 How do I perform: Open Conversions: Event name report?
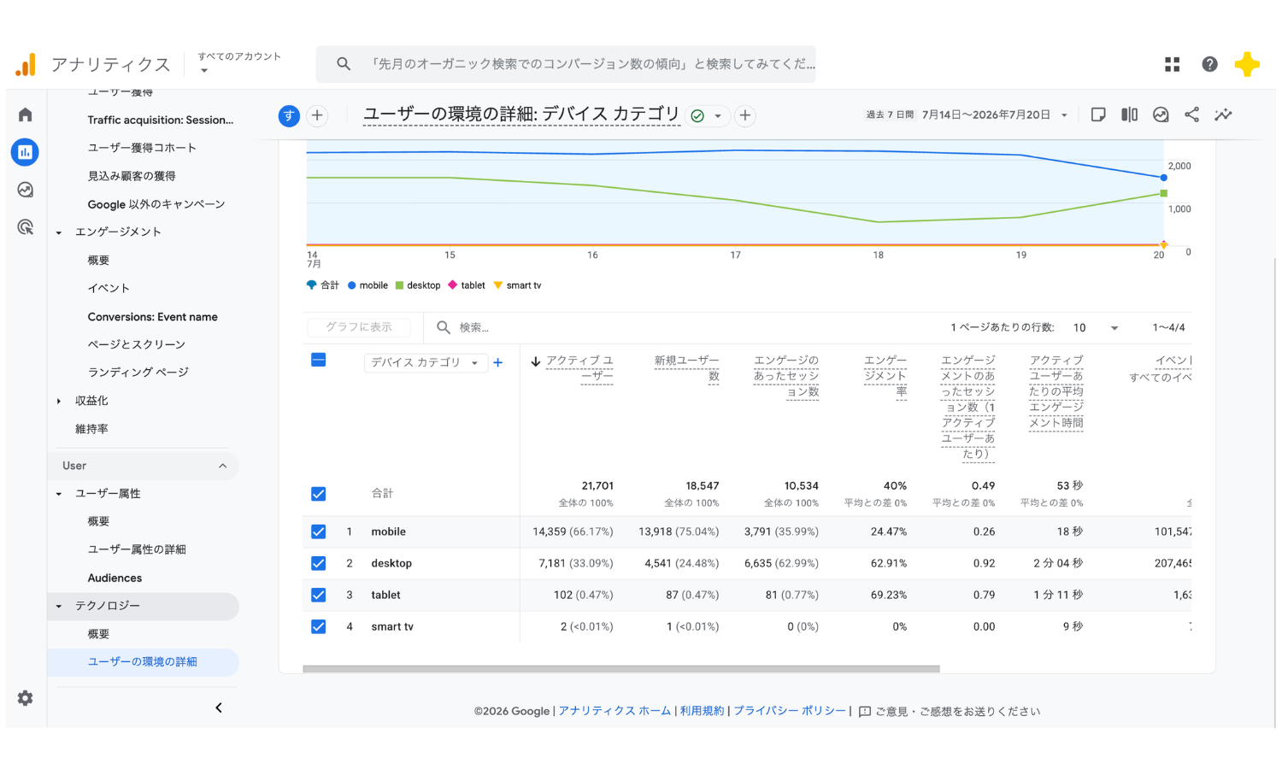tap(152, 316)
